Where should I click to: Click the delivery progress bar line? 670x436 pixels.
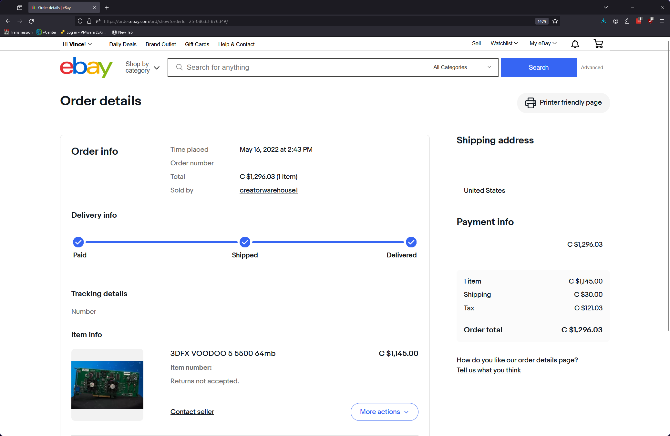click(161, 242)
